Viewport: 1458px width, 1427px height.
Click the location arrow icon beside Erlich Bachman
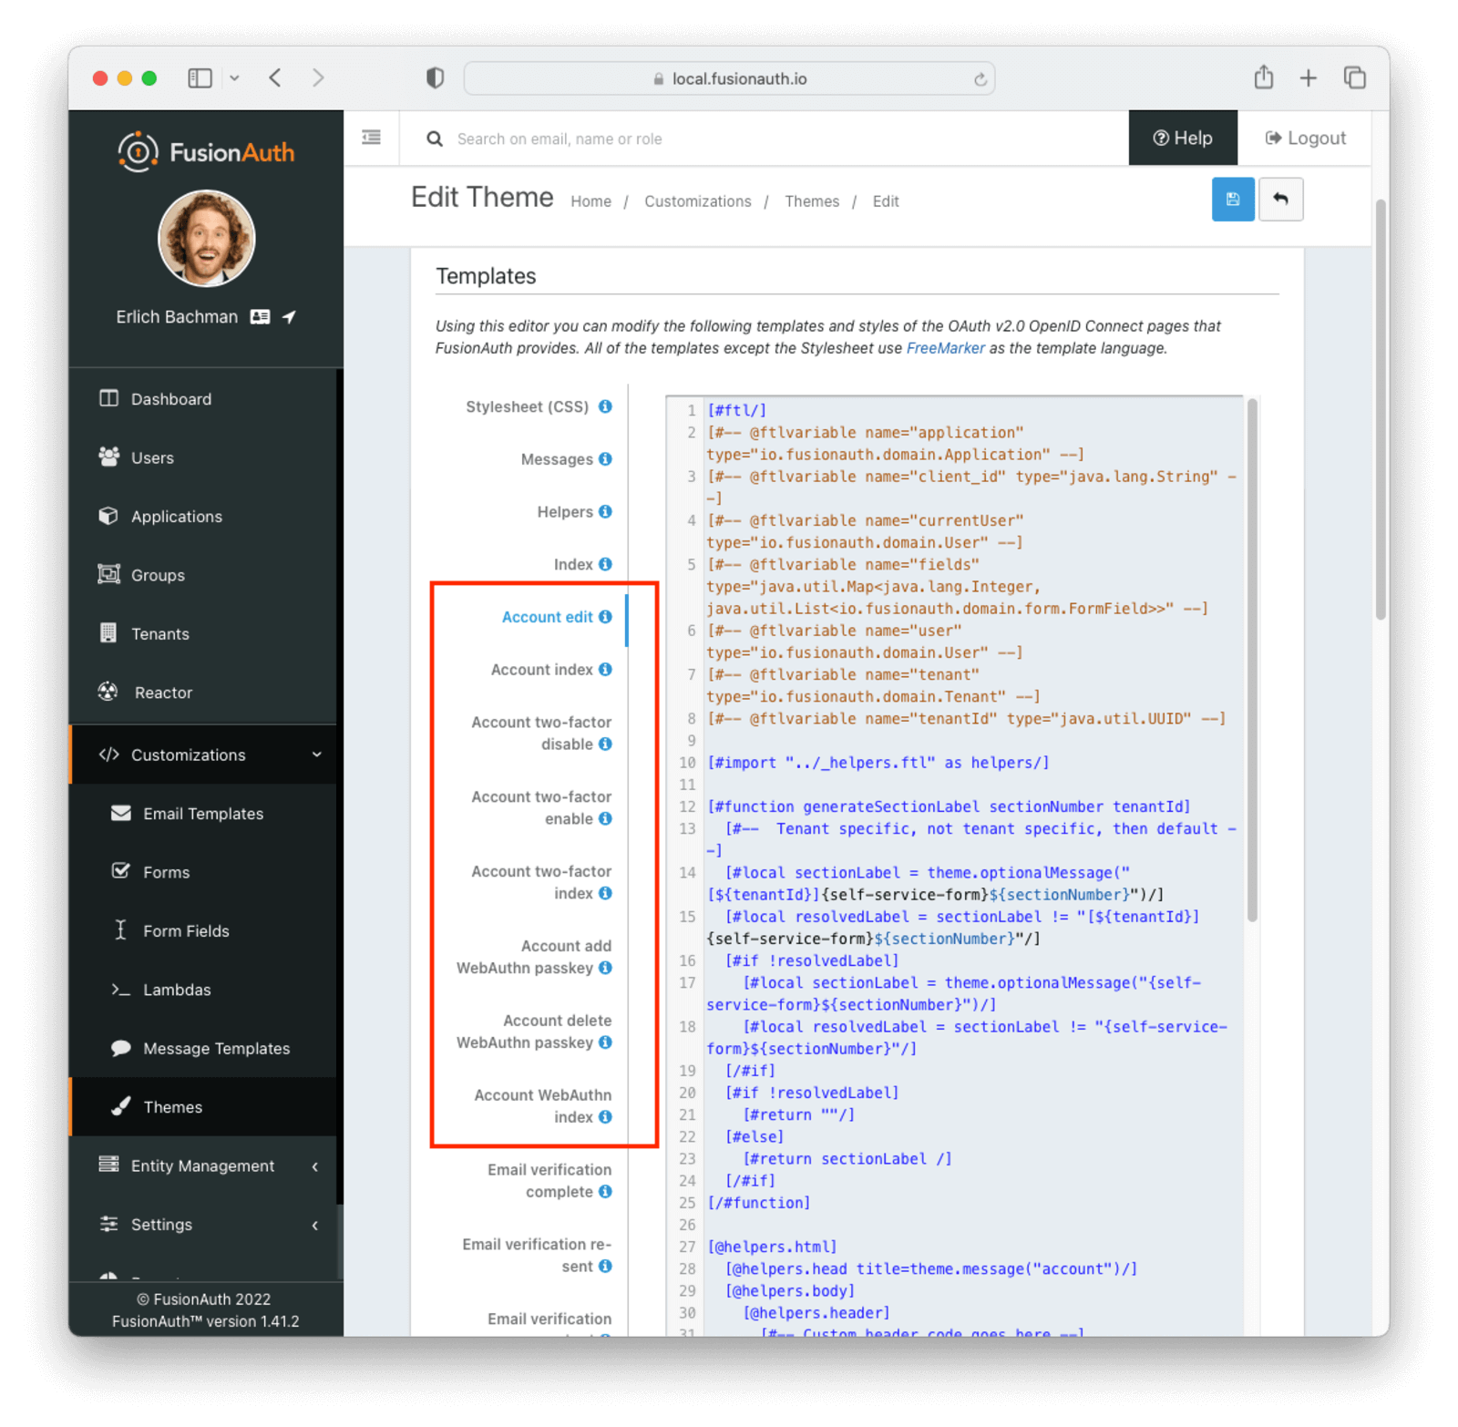point(289,317)
